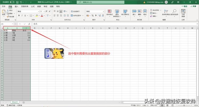This screenshot has height=107, width=199.
Task: Switch to the 页面布局 ribbon tab
Action: [x=24, y=6]
